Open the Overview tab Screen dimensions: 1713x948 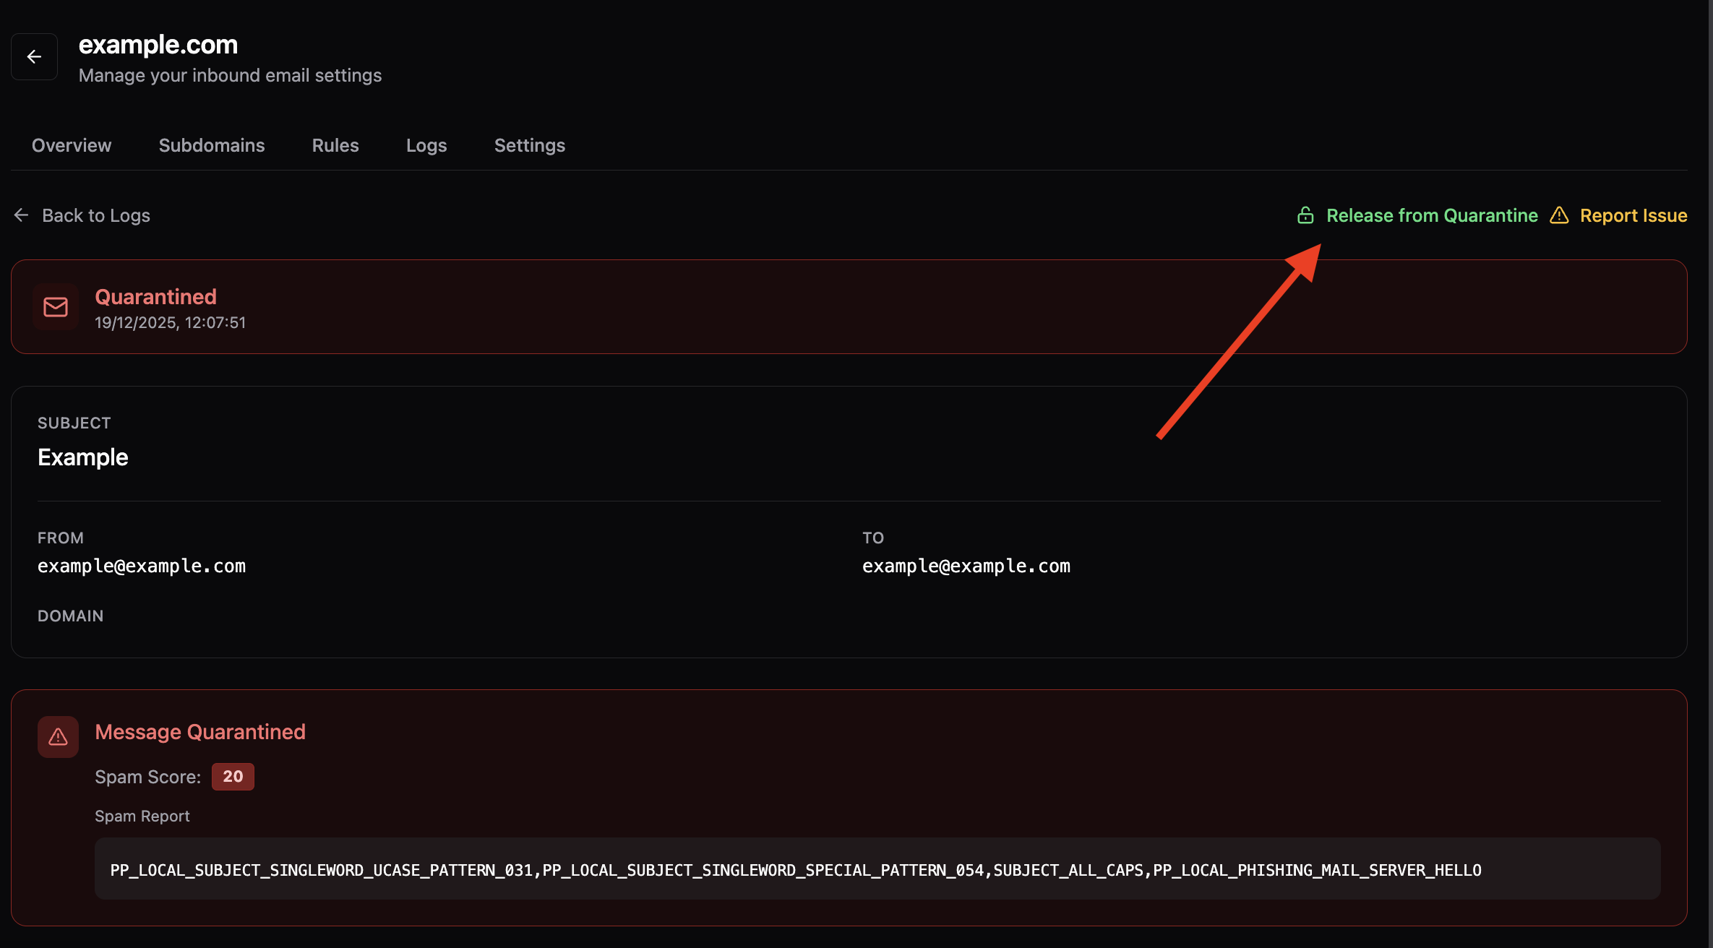tap(72, 145)
